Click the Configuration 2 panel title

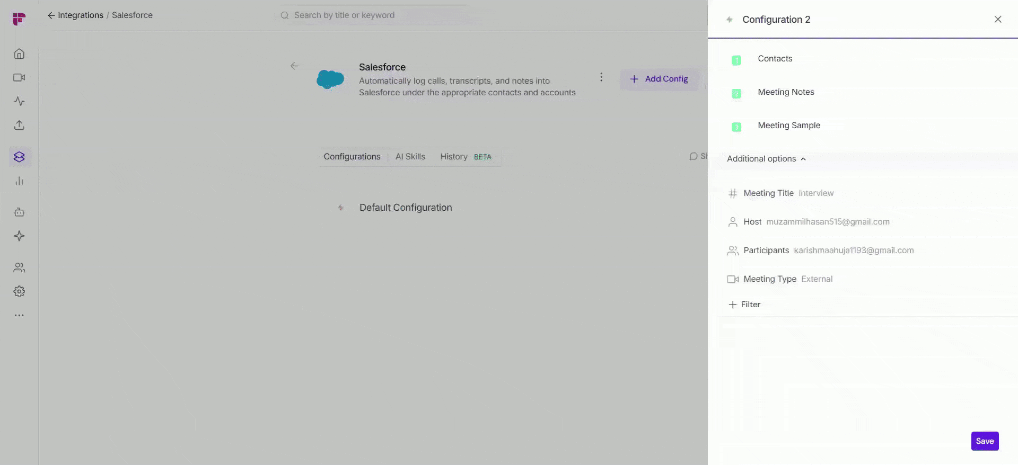(776, 20)
